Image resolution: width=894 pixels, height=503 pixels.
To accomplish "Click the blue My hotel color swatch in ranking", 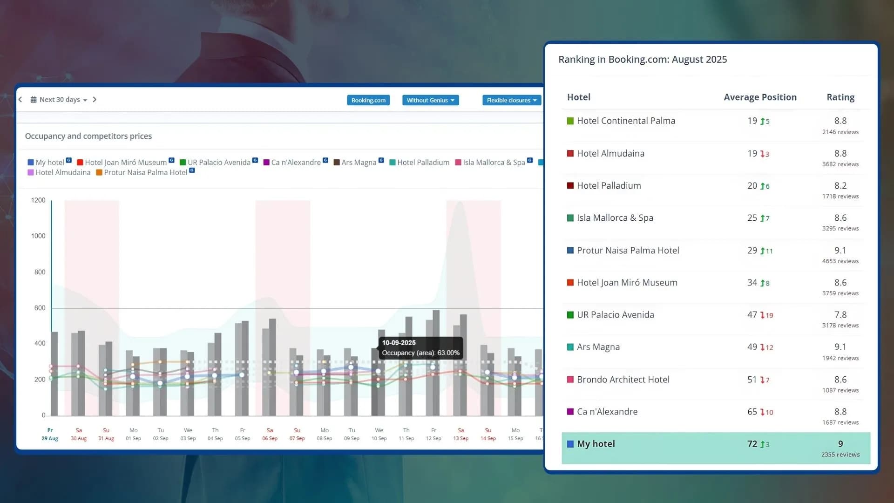I will click(570, 444).
